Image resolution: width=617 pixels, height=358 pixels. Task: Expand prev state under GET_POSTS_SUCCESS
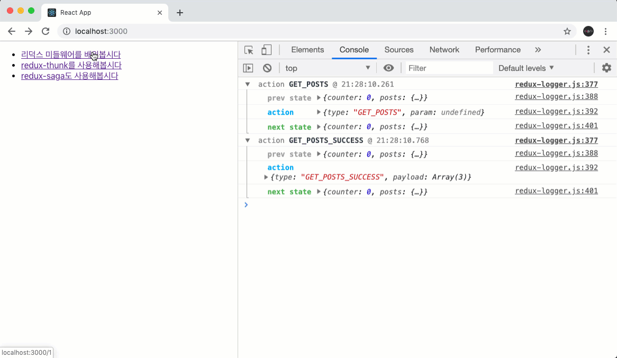(x=319, y=154)
